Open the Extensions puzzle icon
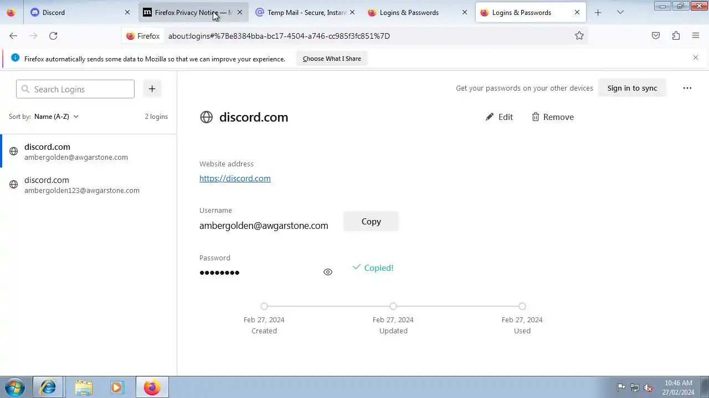 pos(676,35)
